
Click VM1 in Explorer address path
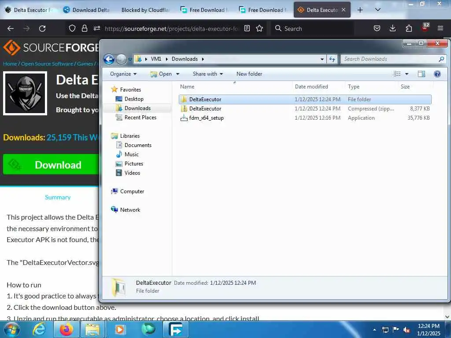pos(156,59)
